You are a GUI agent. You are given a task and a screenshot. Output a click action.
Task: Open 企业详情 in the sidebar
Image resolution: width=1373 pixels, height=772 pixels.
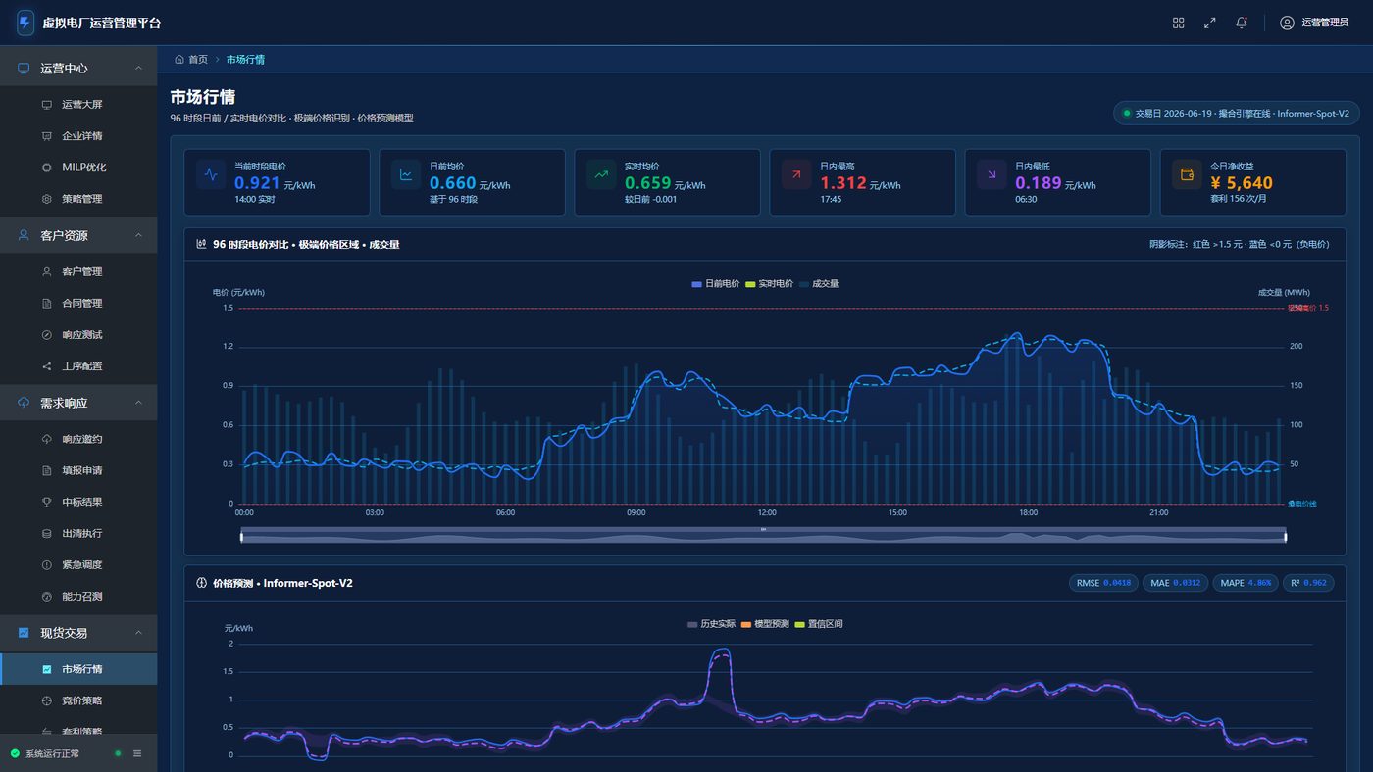(x=78, y=136)
